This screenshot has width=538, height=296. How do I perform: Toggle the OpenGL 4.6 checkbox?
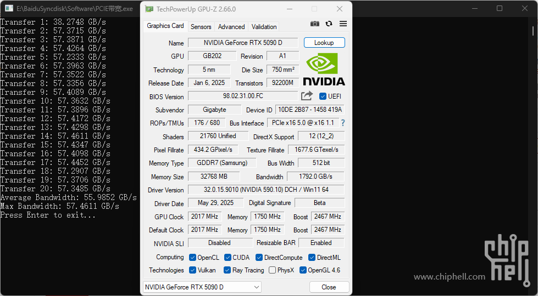pos(303,270)
